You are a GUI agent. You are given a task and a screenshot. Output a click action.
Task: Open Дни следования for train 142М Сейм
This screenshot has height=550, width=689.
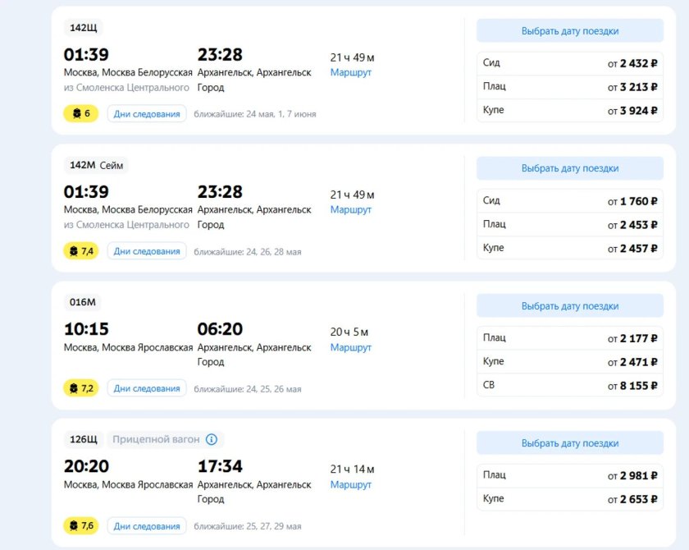point(147,251)
